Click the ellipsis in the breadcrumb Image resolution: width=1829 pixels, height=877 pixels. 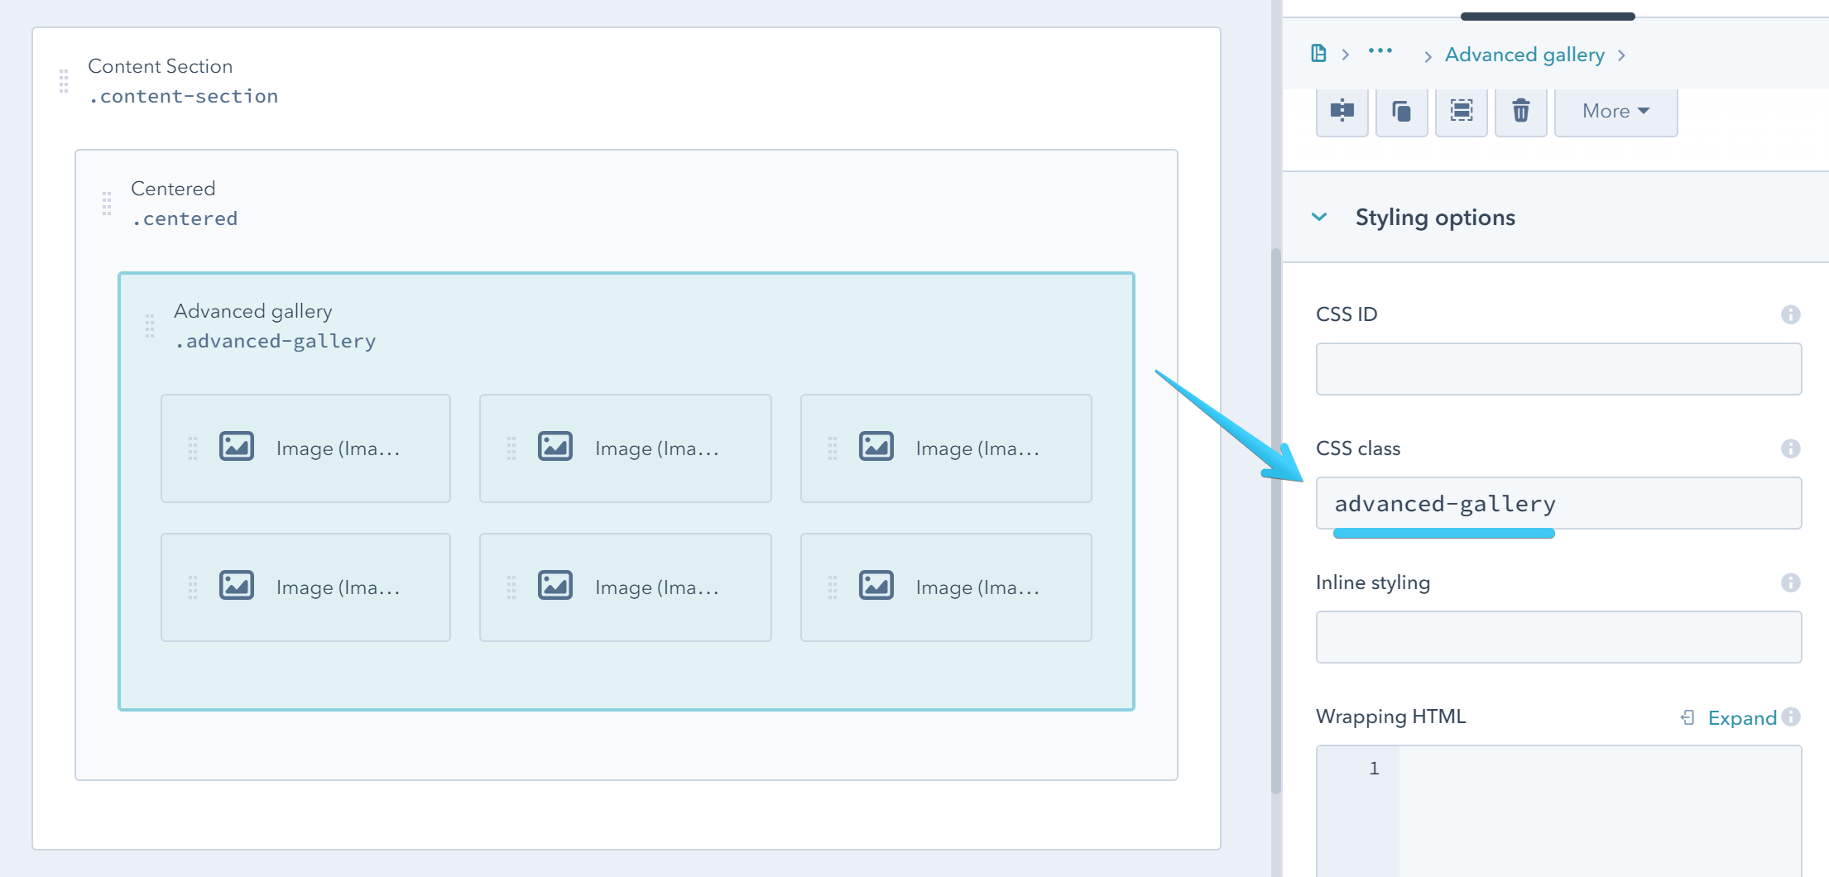pos(1380,52)
